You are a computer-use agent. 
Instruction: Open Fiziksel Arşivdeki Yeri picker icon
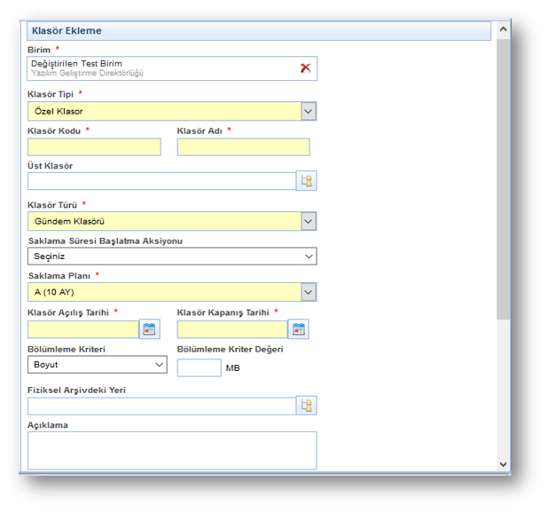click(x=307, y=406)
